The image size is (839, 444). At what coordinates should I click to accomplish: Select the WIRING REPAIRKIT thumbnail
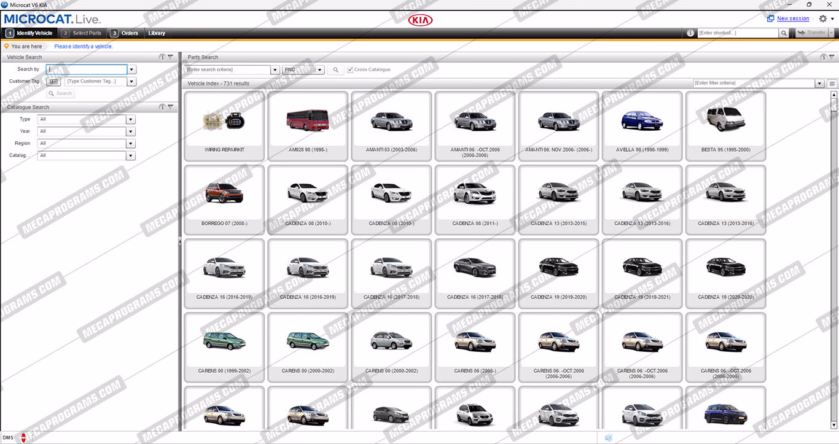[224, 126]
